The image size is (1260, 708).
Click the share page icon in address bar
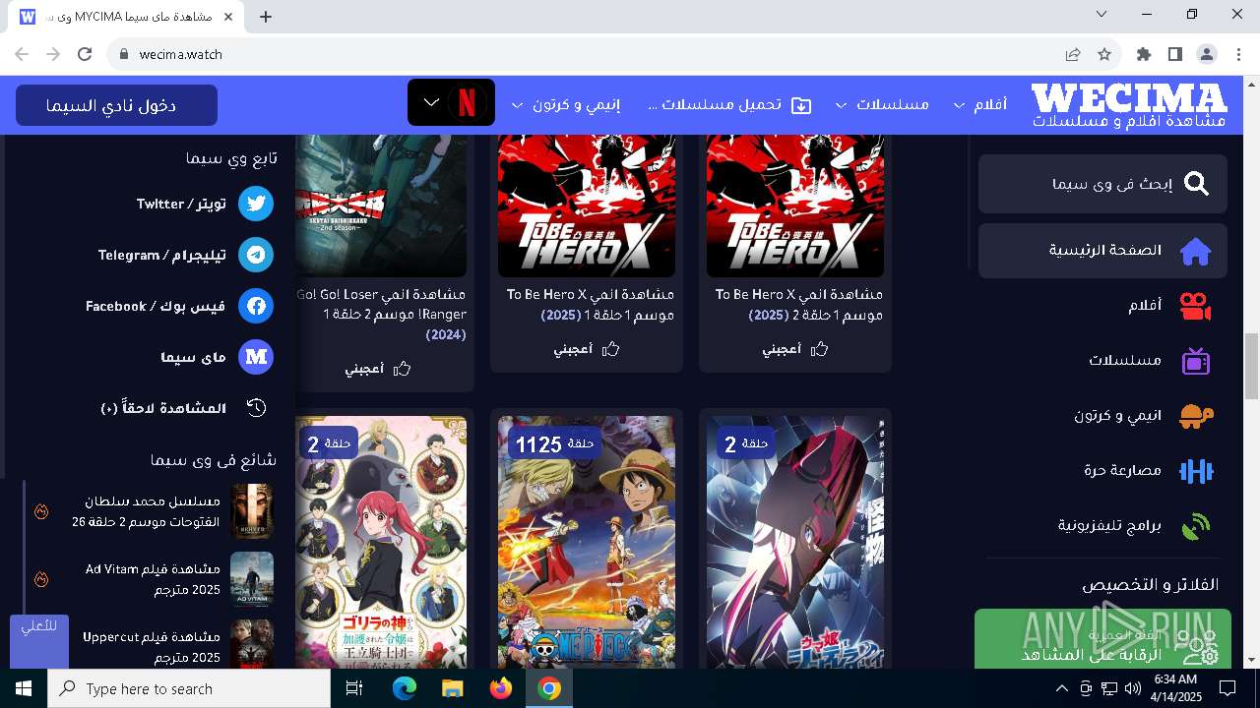(1073, 54)
